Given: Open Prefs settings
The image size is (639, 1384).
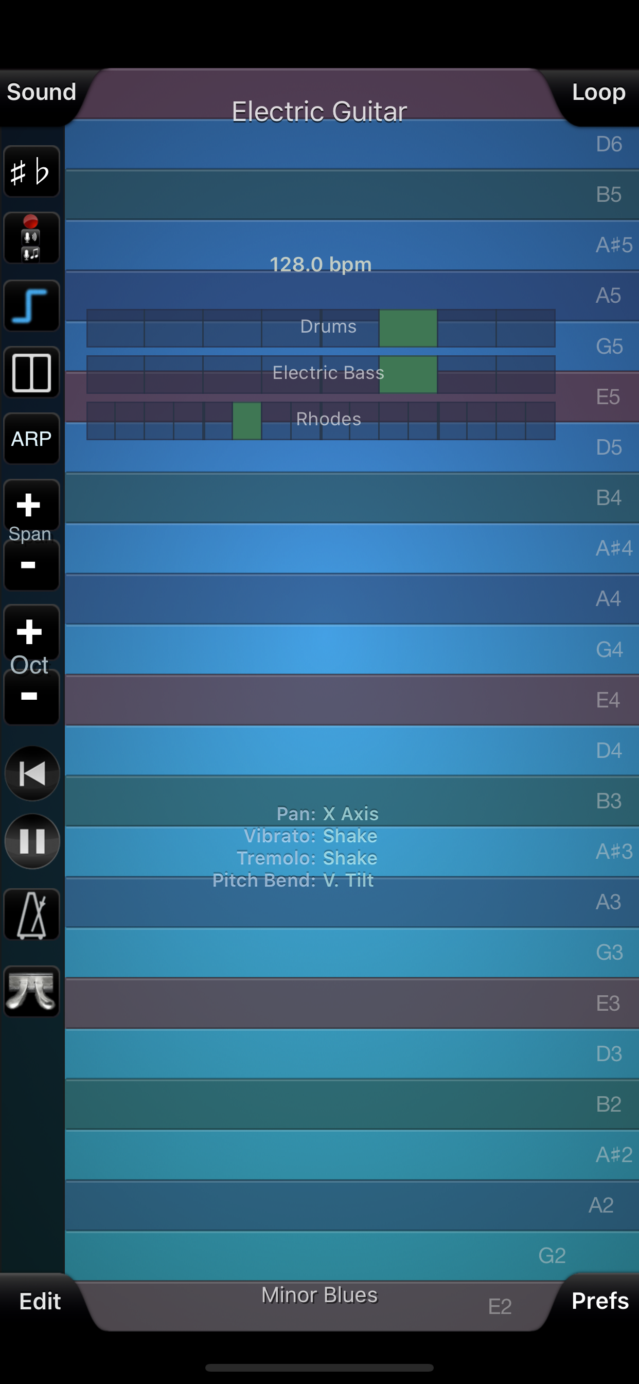Looking at the screenshot, I should point(600,1301).
